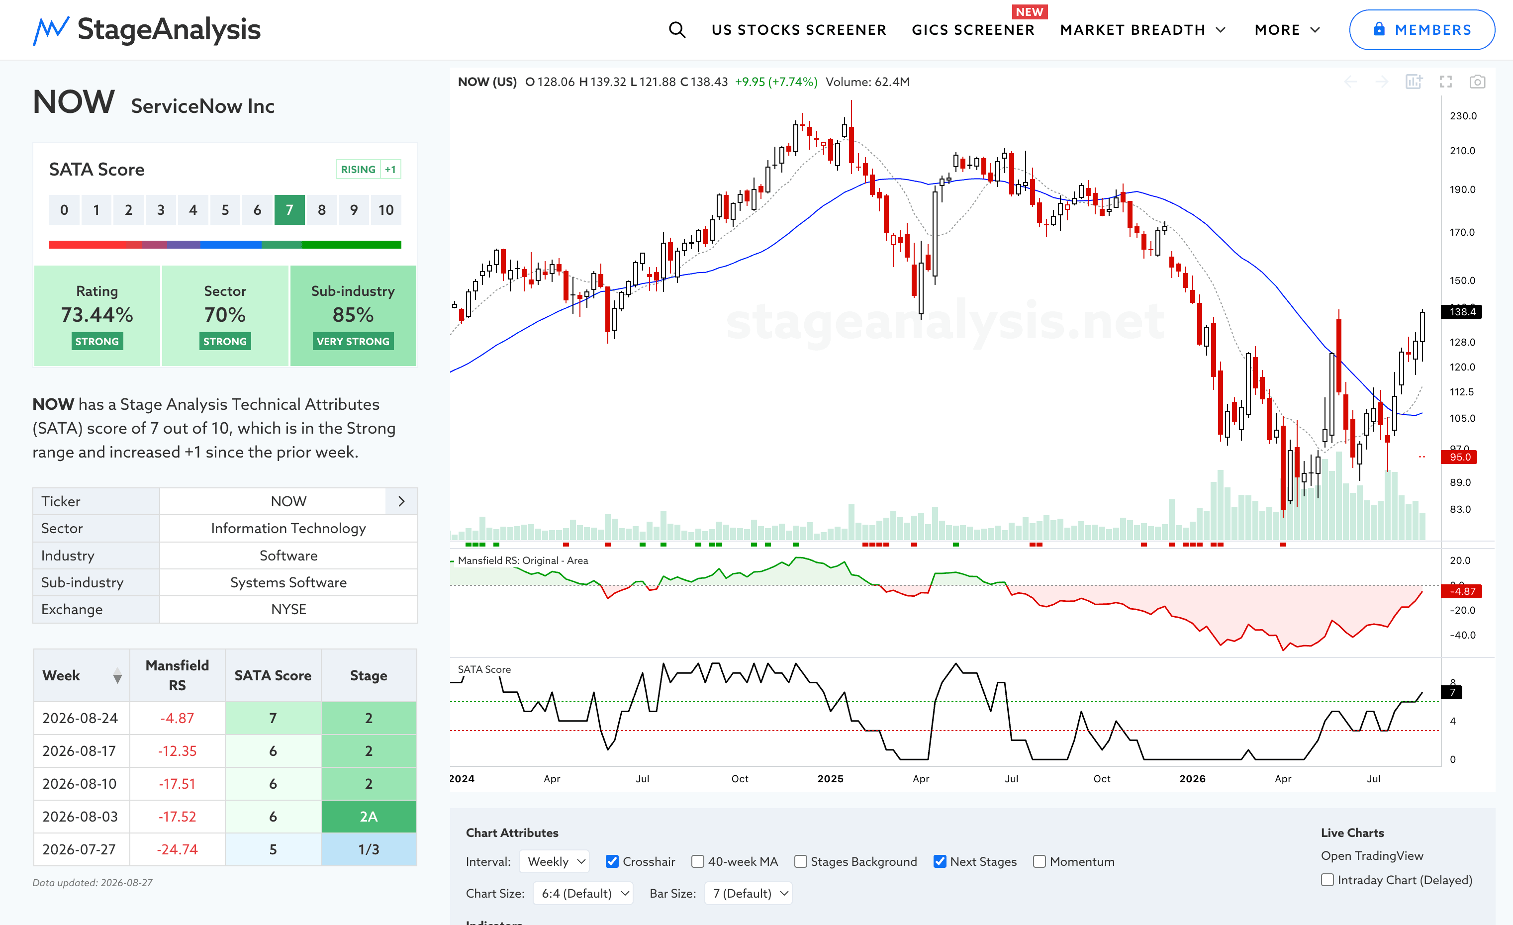This screenshot has height=925, width=1513.
Task: Click the NOW (US) chart title
Action: 487,82
